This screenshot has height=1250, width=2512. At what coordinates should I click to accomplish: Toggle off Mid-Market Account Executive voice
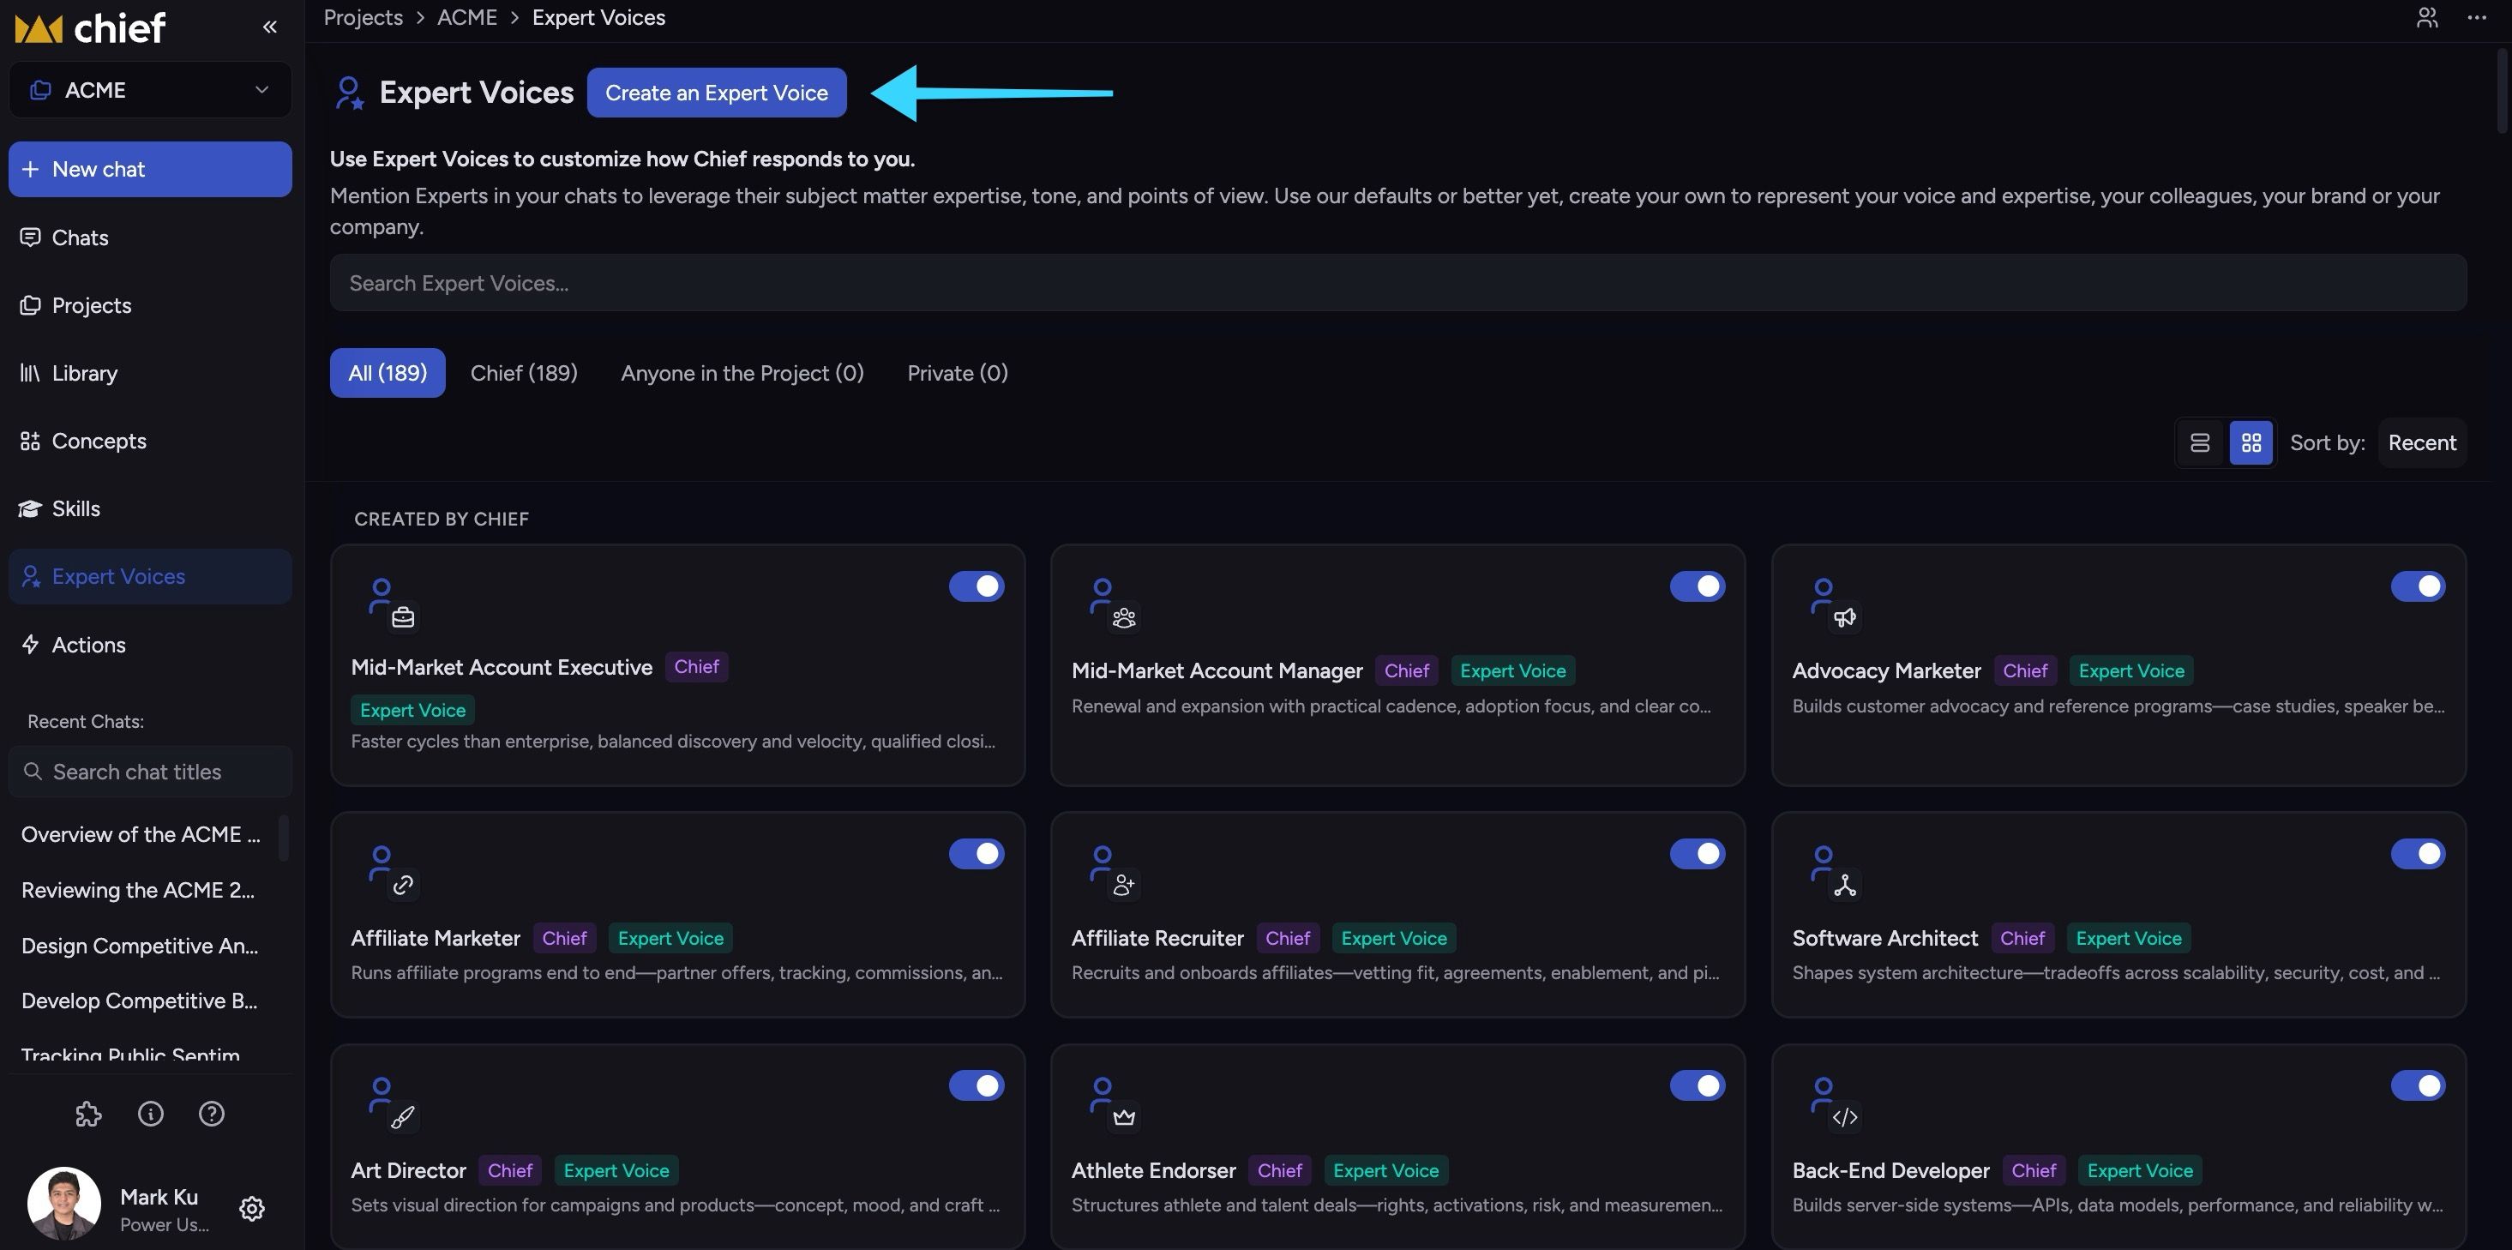click(977, 586)
